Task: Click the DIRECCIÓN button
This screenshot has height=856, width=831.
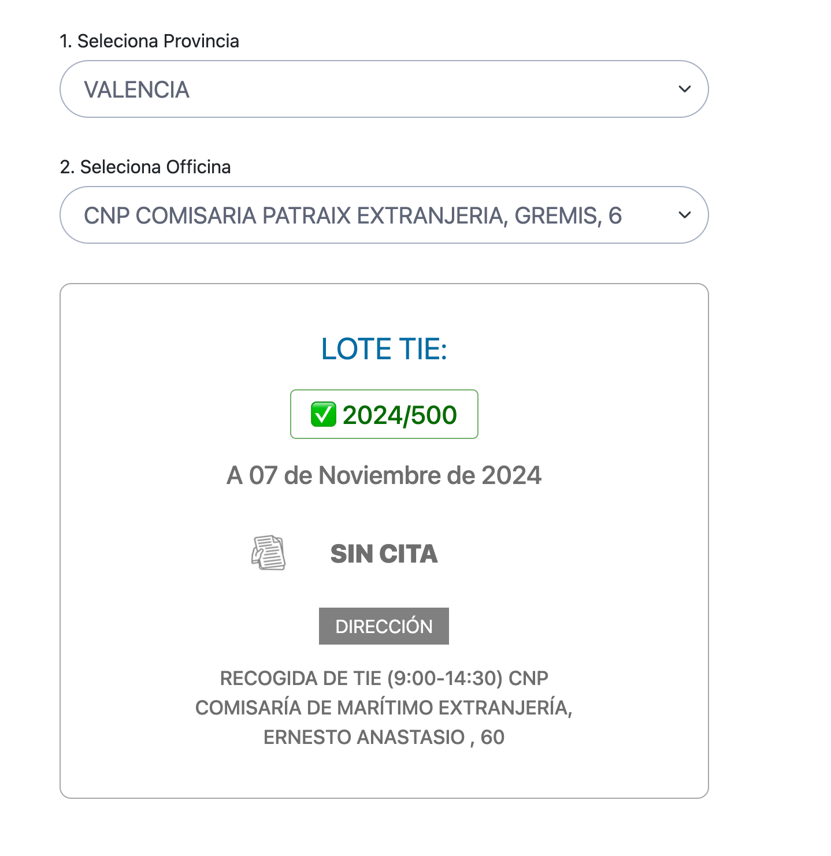Action: 384,626
